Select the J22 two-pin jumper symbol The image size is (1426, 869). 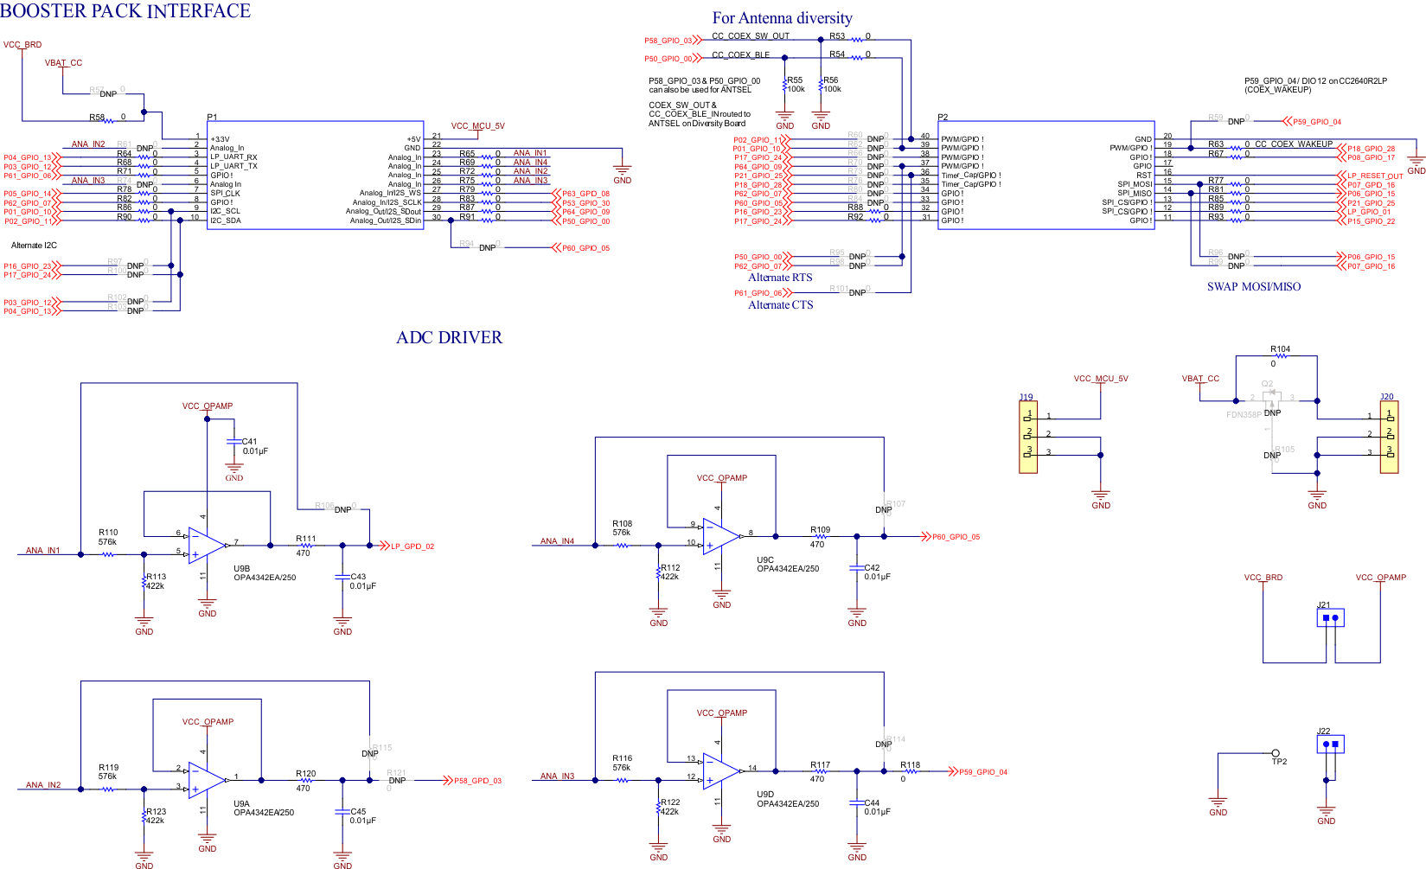pos(1331,744)
